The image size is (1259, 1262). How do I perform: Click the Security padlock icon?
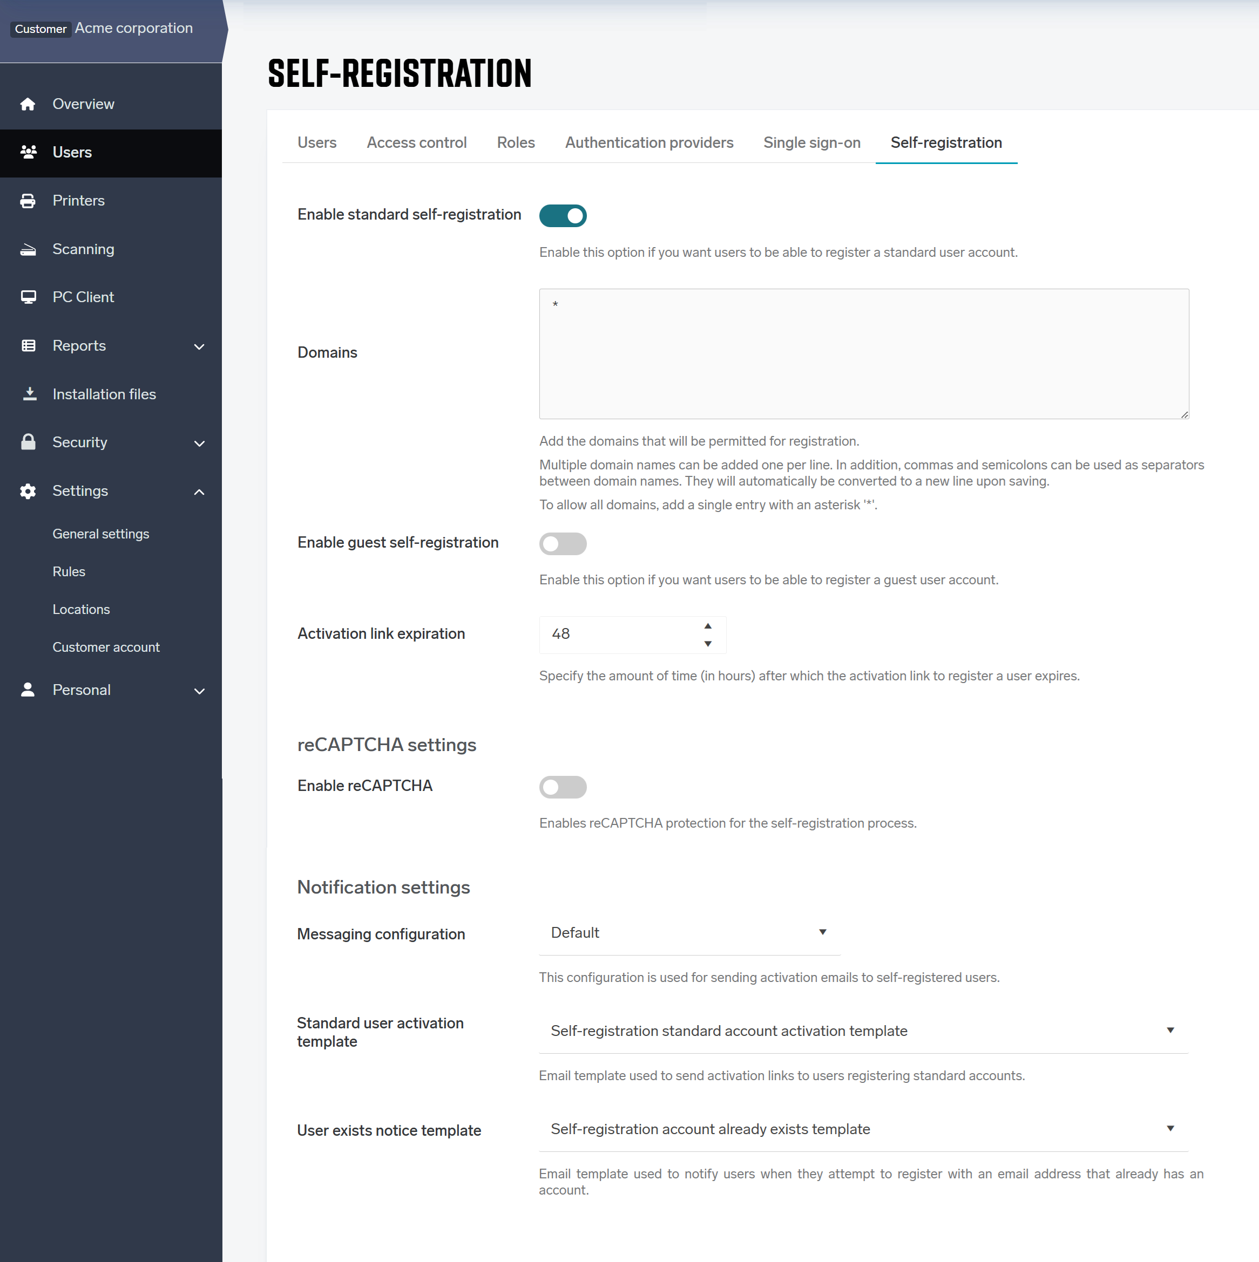point(28,442)
